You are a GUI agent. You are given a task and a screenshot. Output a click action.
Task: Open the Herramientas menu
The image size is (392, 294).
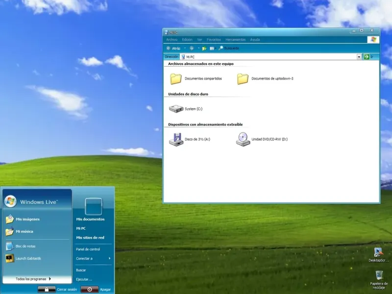tap(236, 40)
